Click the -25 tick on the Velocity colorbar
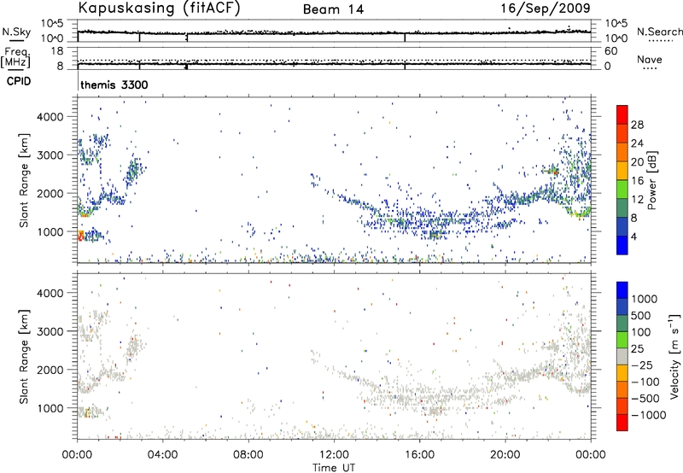Viewport: 683px width, 473px height. point(642,365)
